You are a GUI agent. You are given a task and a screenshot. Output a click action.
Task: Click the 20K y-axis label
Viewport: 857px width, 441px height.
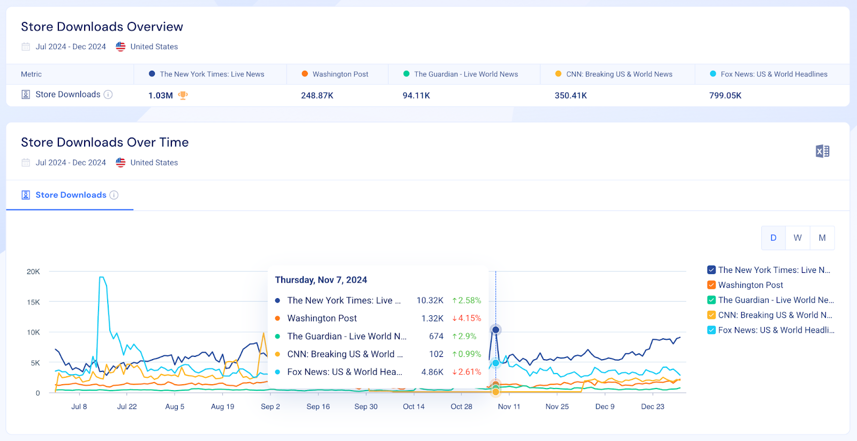pyautogui.click(x=33, y=272)
